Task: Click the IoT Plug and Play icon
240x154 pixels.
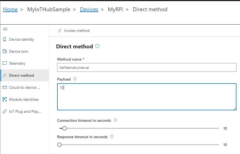Action: 4,111
